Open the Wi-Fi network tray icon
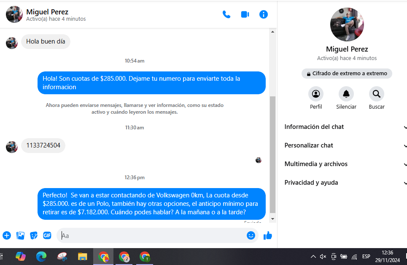Viewport: 407px width, 265px height. 354,257
